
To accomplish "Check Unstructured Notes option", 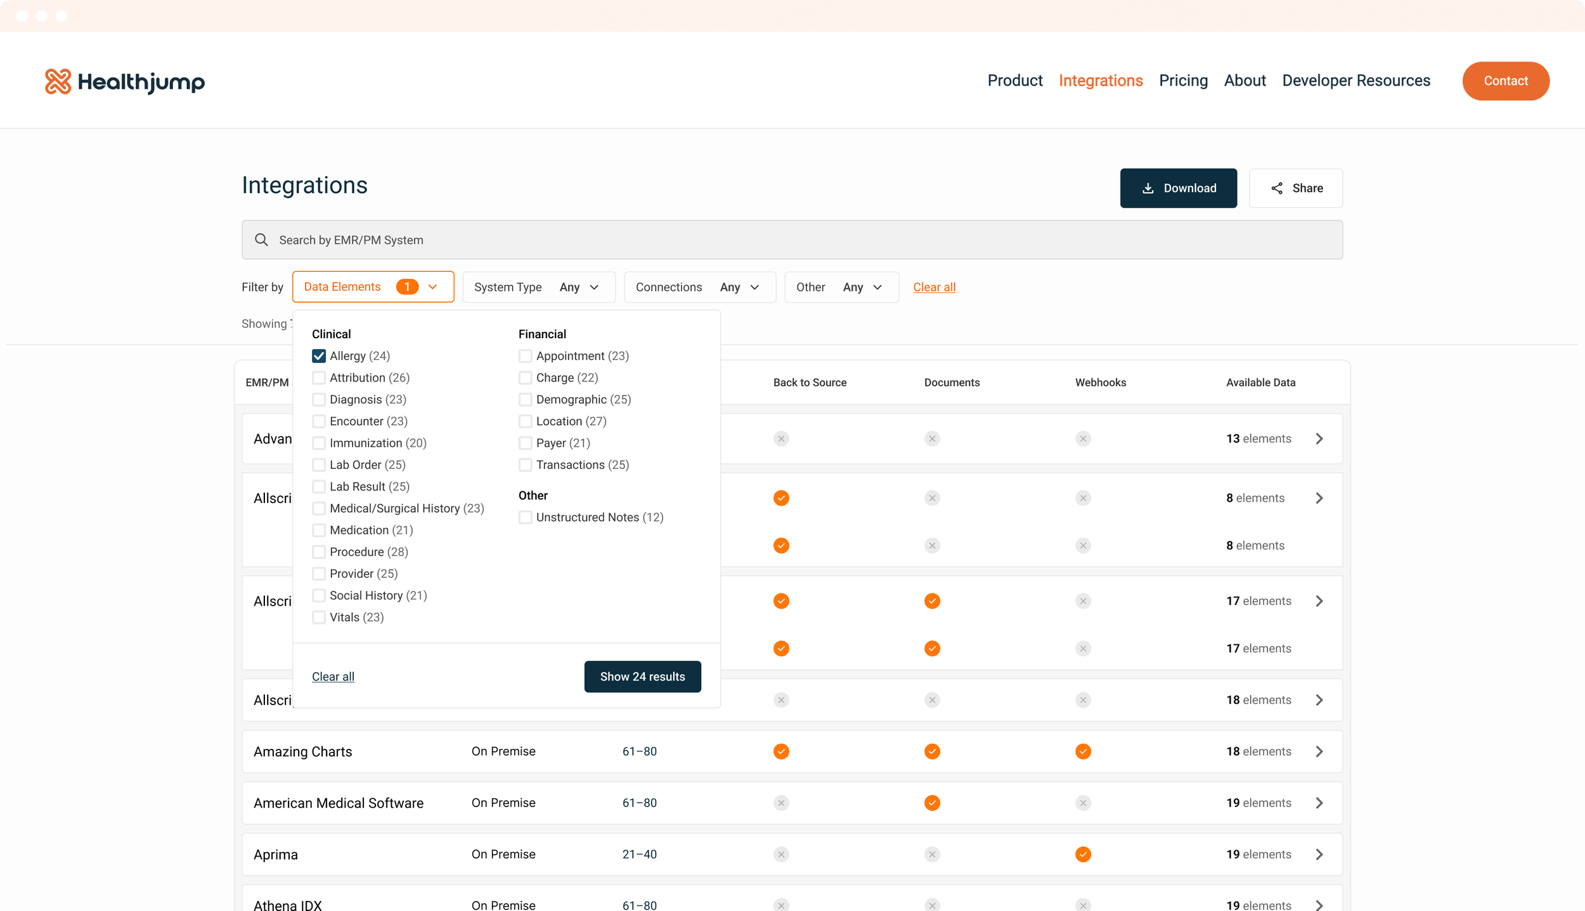I will [x=525, y=518].
